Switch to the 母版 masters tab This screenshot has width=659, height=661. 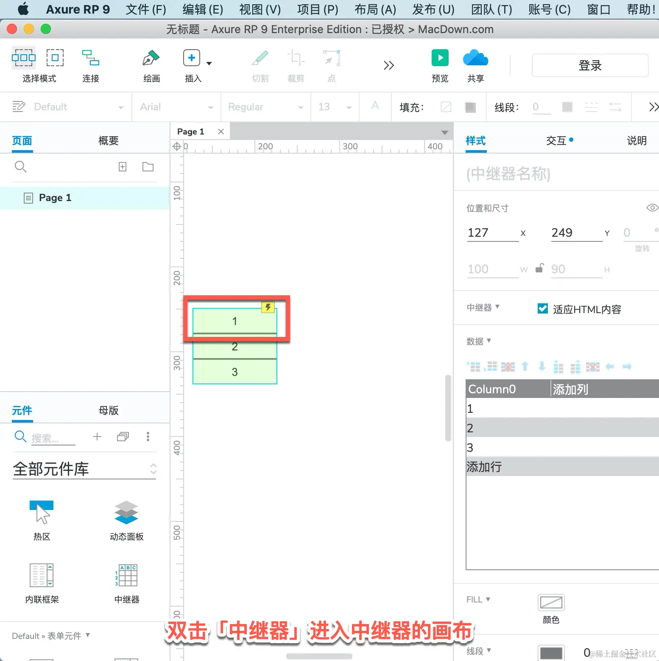point(109,410)
